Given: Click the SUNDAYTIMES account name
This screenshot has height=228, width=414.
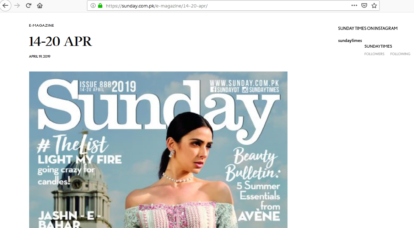Looking at the screenshot, I should pos(378,46).
